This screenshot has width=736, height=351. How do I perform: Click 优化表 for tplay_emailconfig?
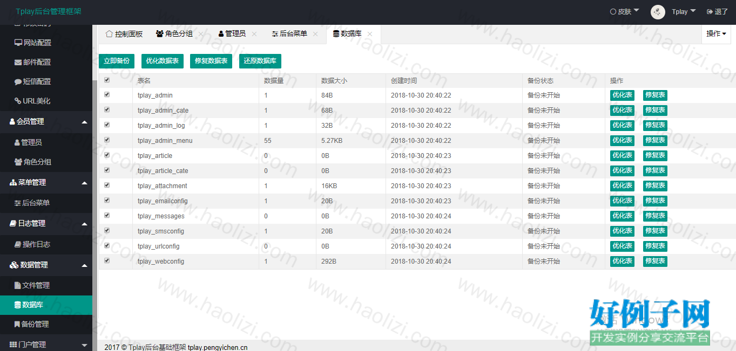tap(622, 201)
